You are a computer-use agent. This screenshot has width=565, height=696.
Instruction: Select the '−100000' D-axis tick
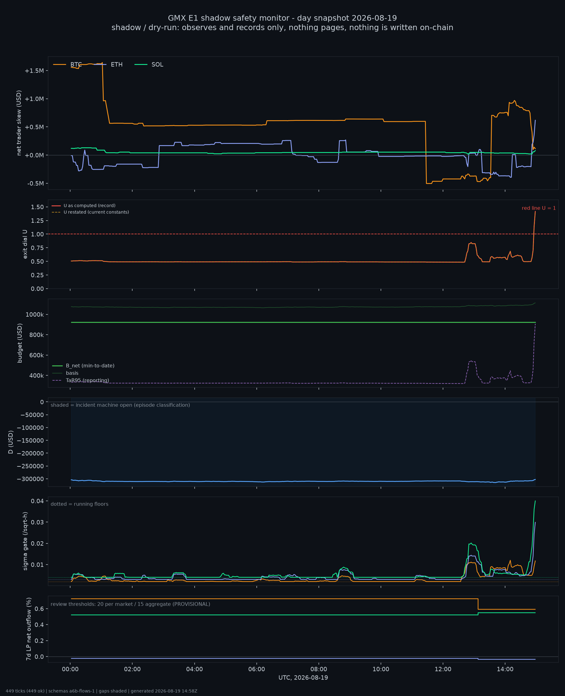click(30, 428)
